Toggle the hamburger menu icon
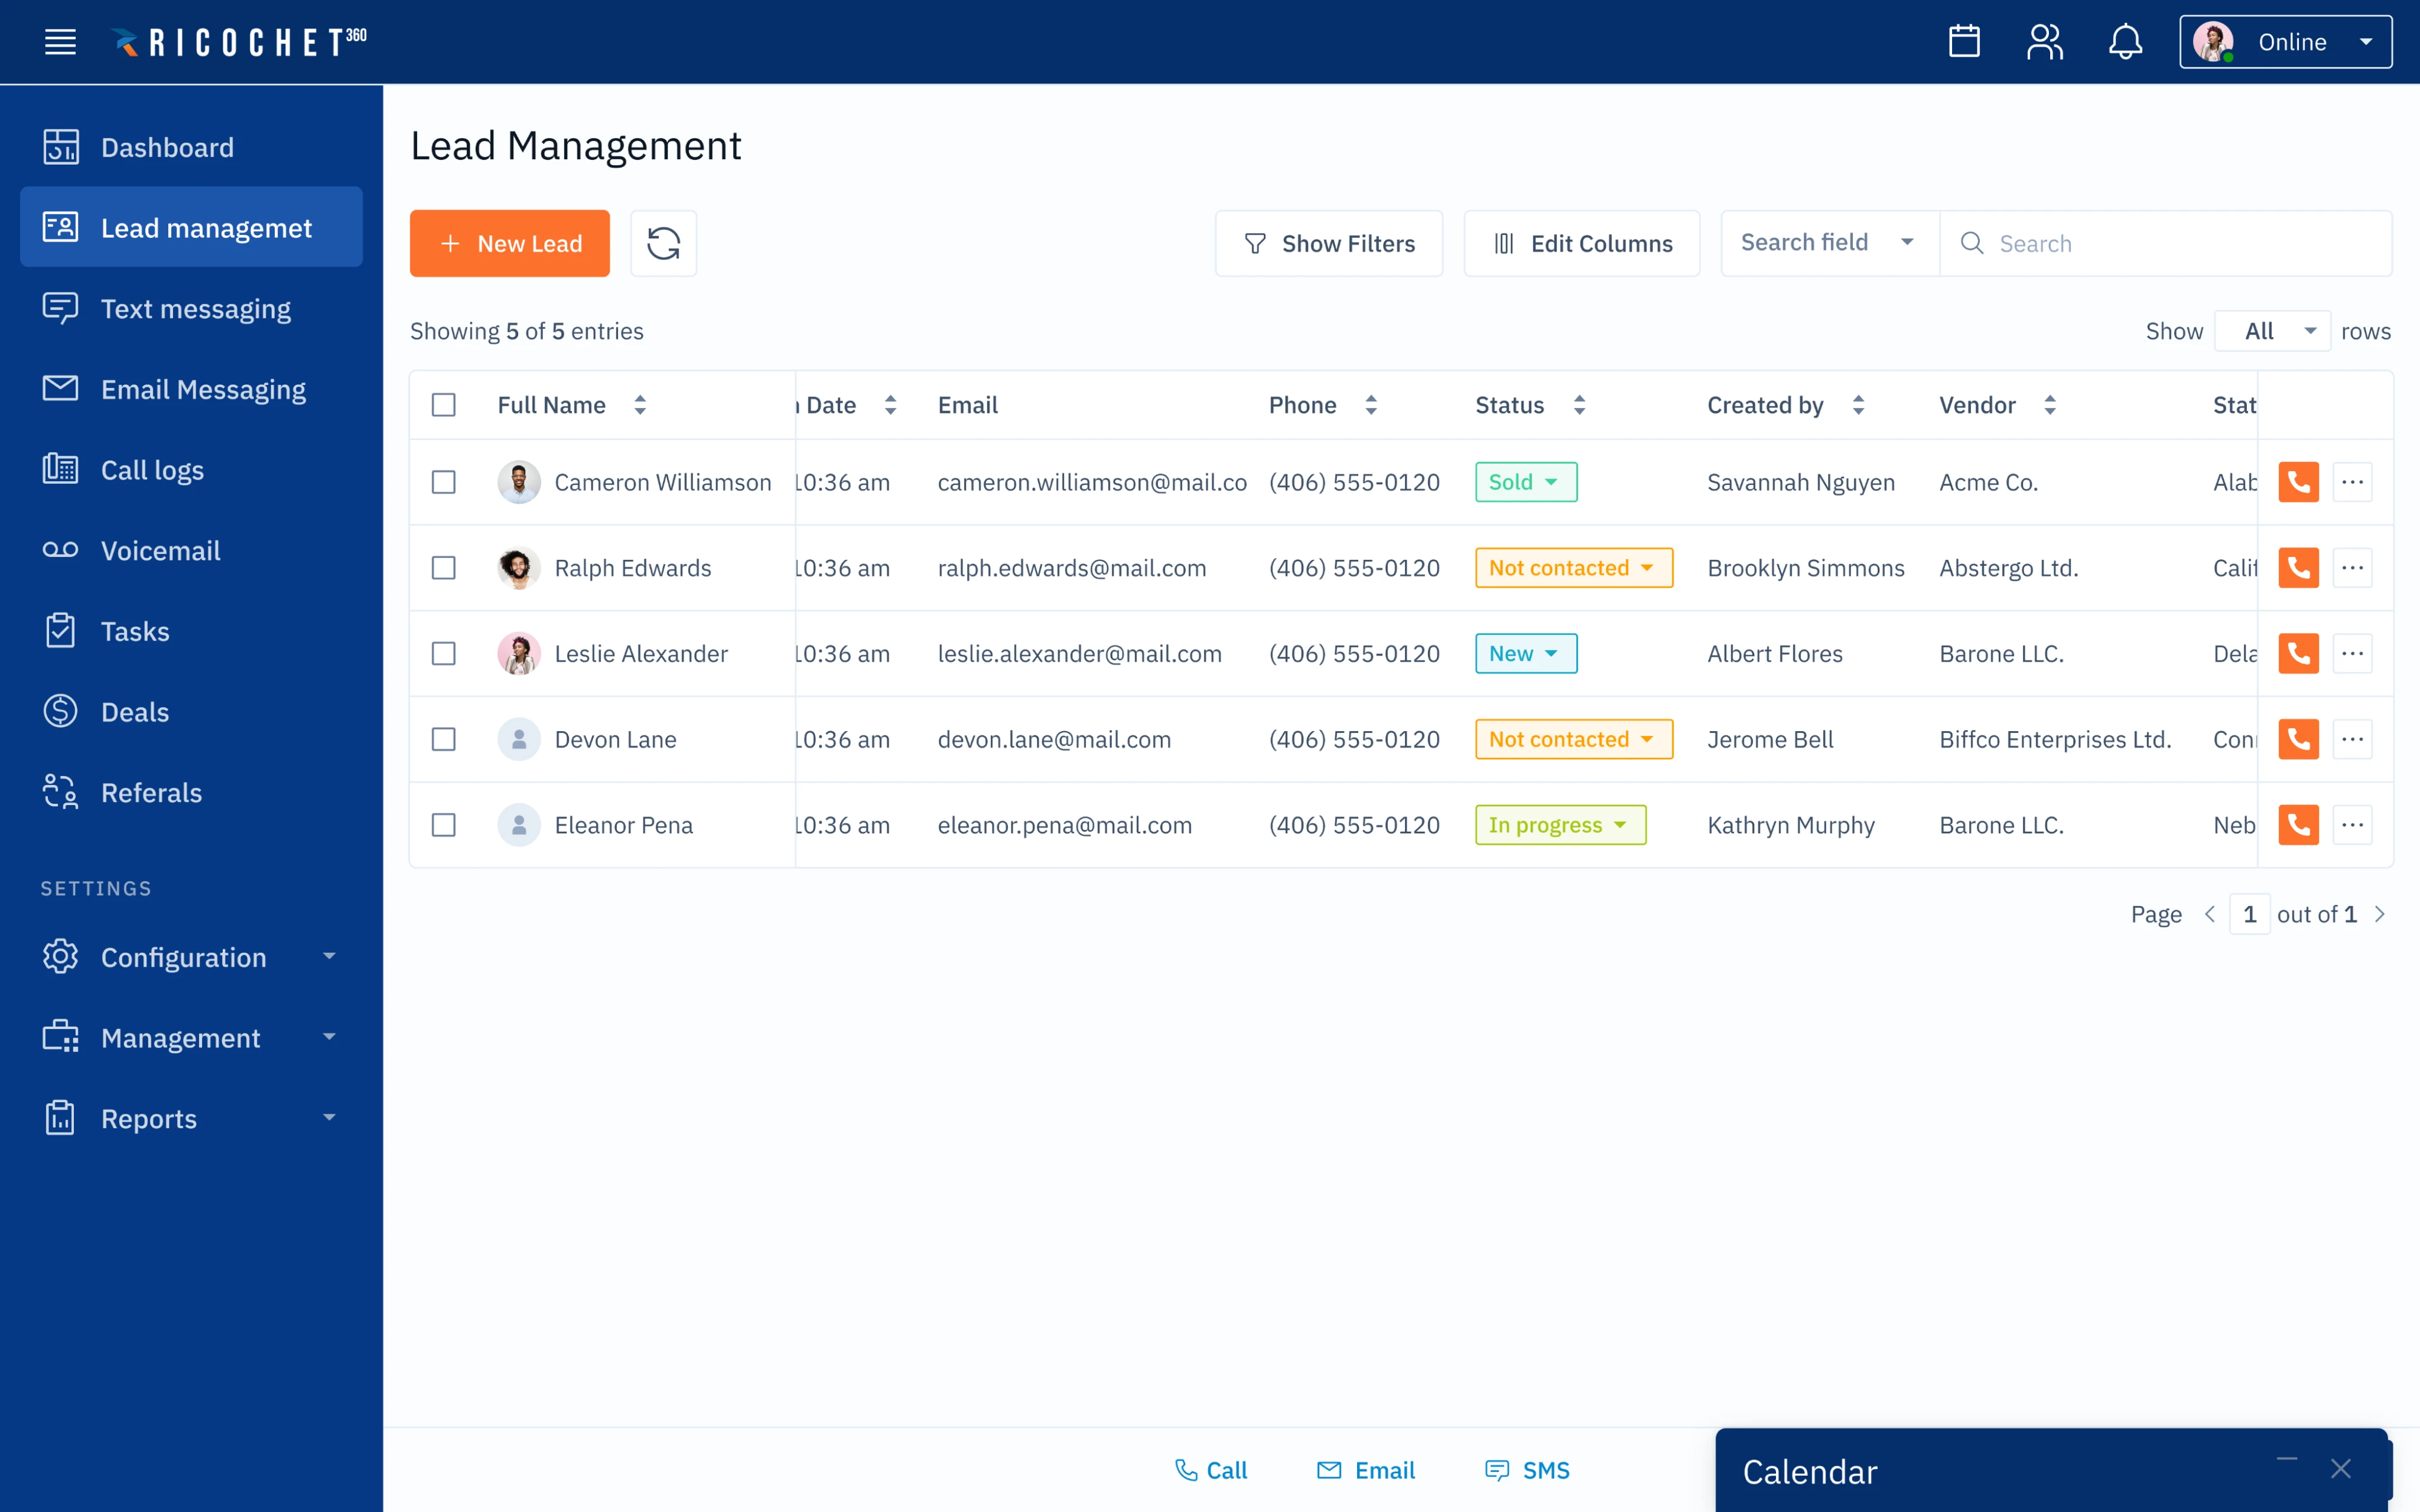This screenshot has width=2420, height=1512. (x=60, y=42)
